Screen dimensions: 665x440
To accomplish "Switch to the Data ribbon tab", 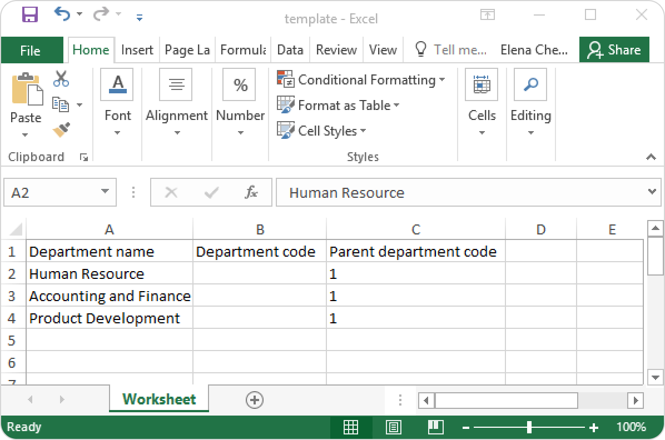I will click(x=290, y=50).
